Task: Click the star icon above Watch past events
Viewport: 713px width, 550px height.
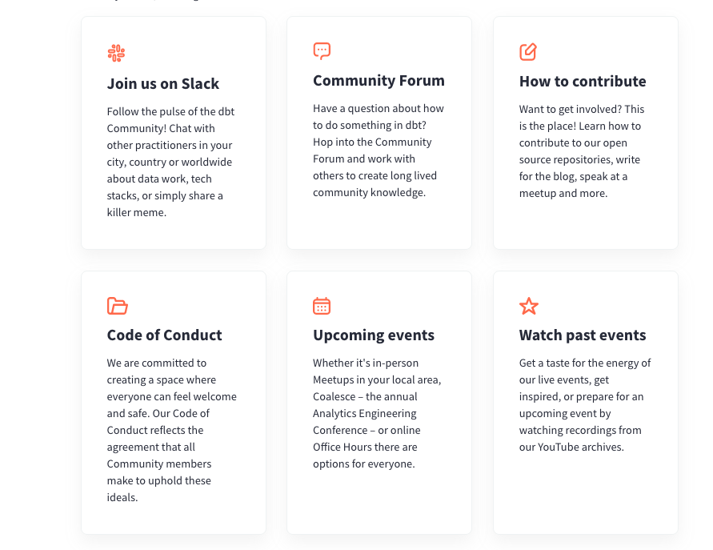Action: pyautogui.click(x=528, y=306)
